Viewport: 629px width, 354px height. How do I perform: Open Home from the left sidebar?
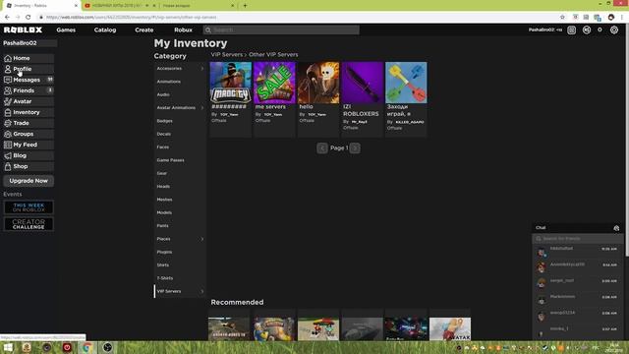(x=29, y=58)
